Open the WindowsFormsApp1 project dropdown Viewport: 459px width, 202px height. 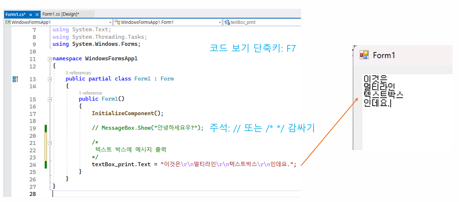pyautogui.click(x=110, y=22)
